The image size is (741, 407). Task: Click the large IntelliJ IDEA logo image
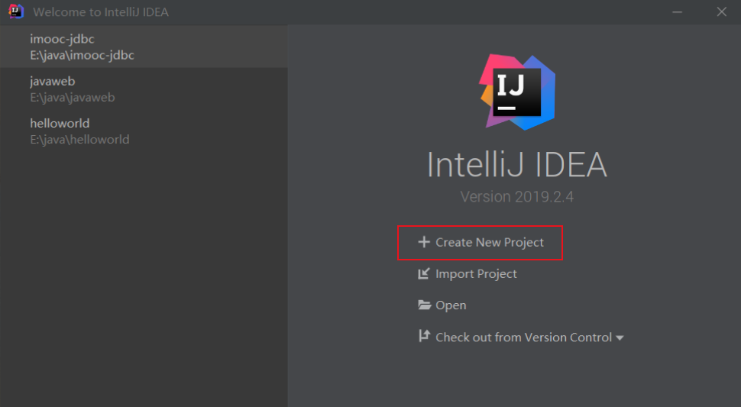coord(517,92)
